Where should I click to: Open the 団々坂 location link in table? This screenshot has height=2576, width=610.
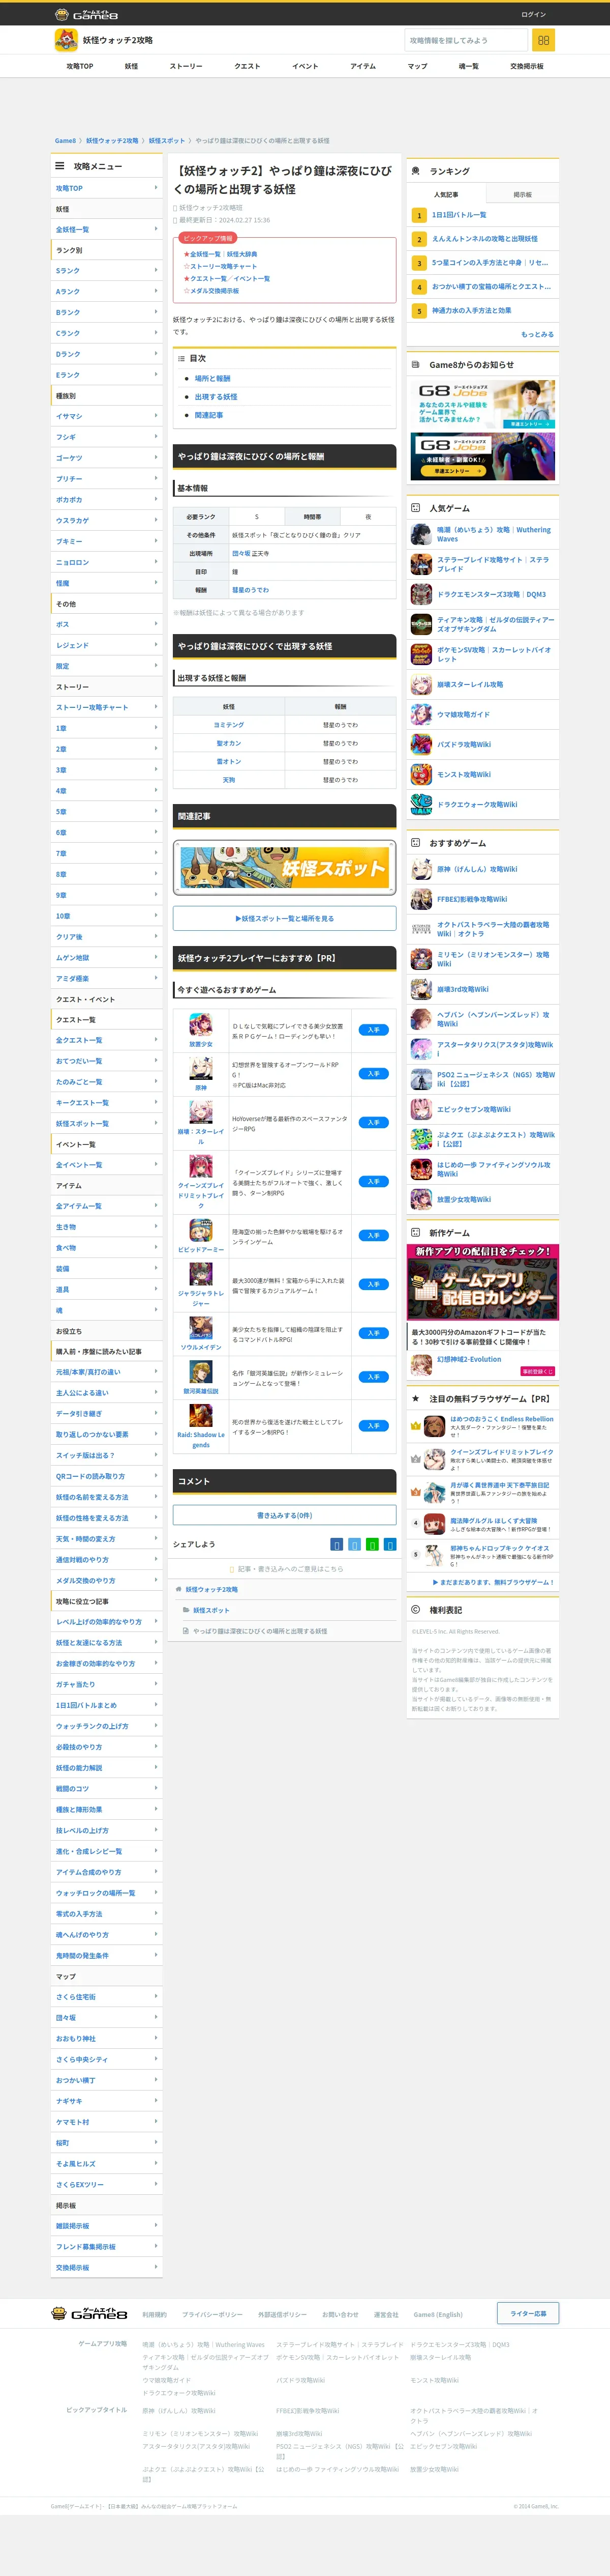(241, 553)
